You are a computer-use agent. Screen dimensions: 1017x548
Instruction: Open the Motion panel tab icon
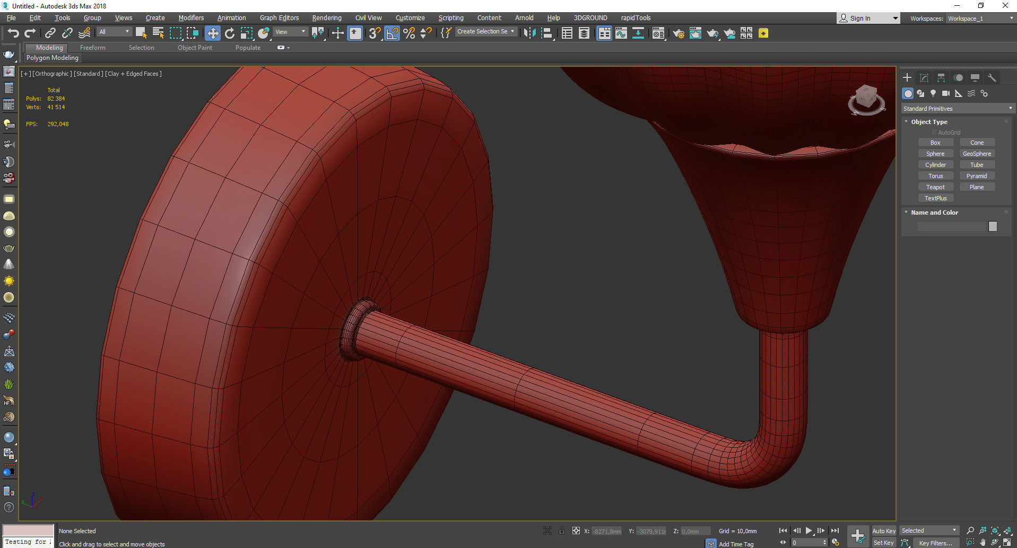click(958, 78)
